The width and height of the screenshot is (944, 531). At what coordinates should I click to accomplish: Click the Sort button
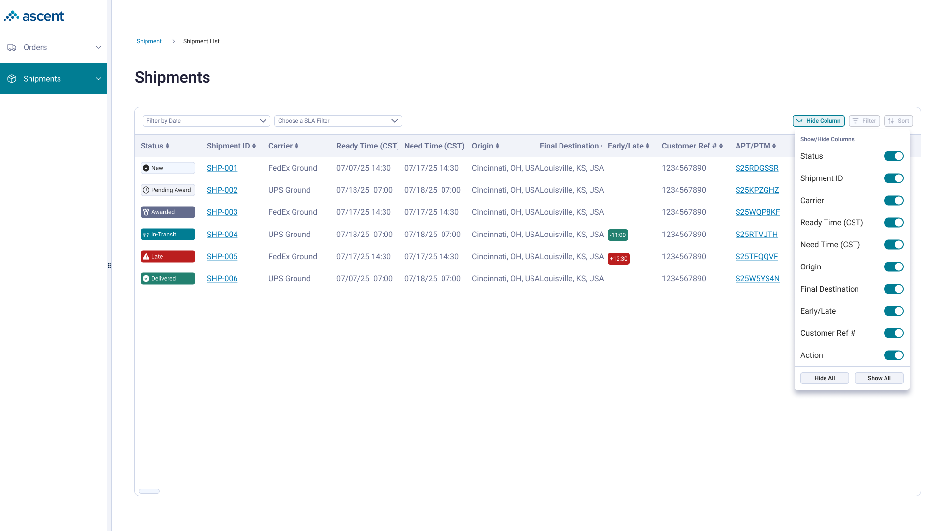click(898, 121)
